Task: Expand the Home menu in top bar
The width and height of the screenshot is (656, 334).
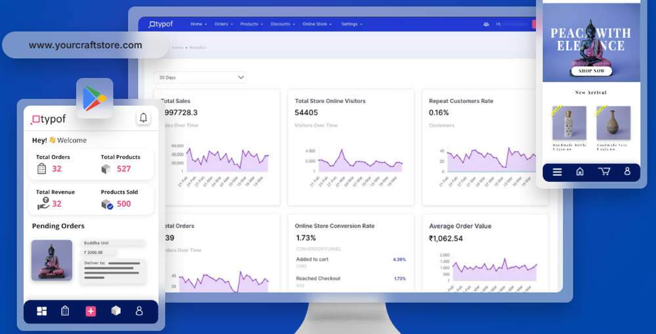Action: point(198,24)
